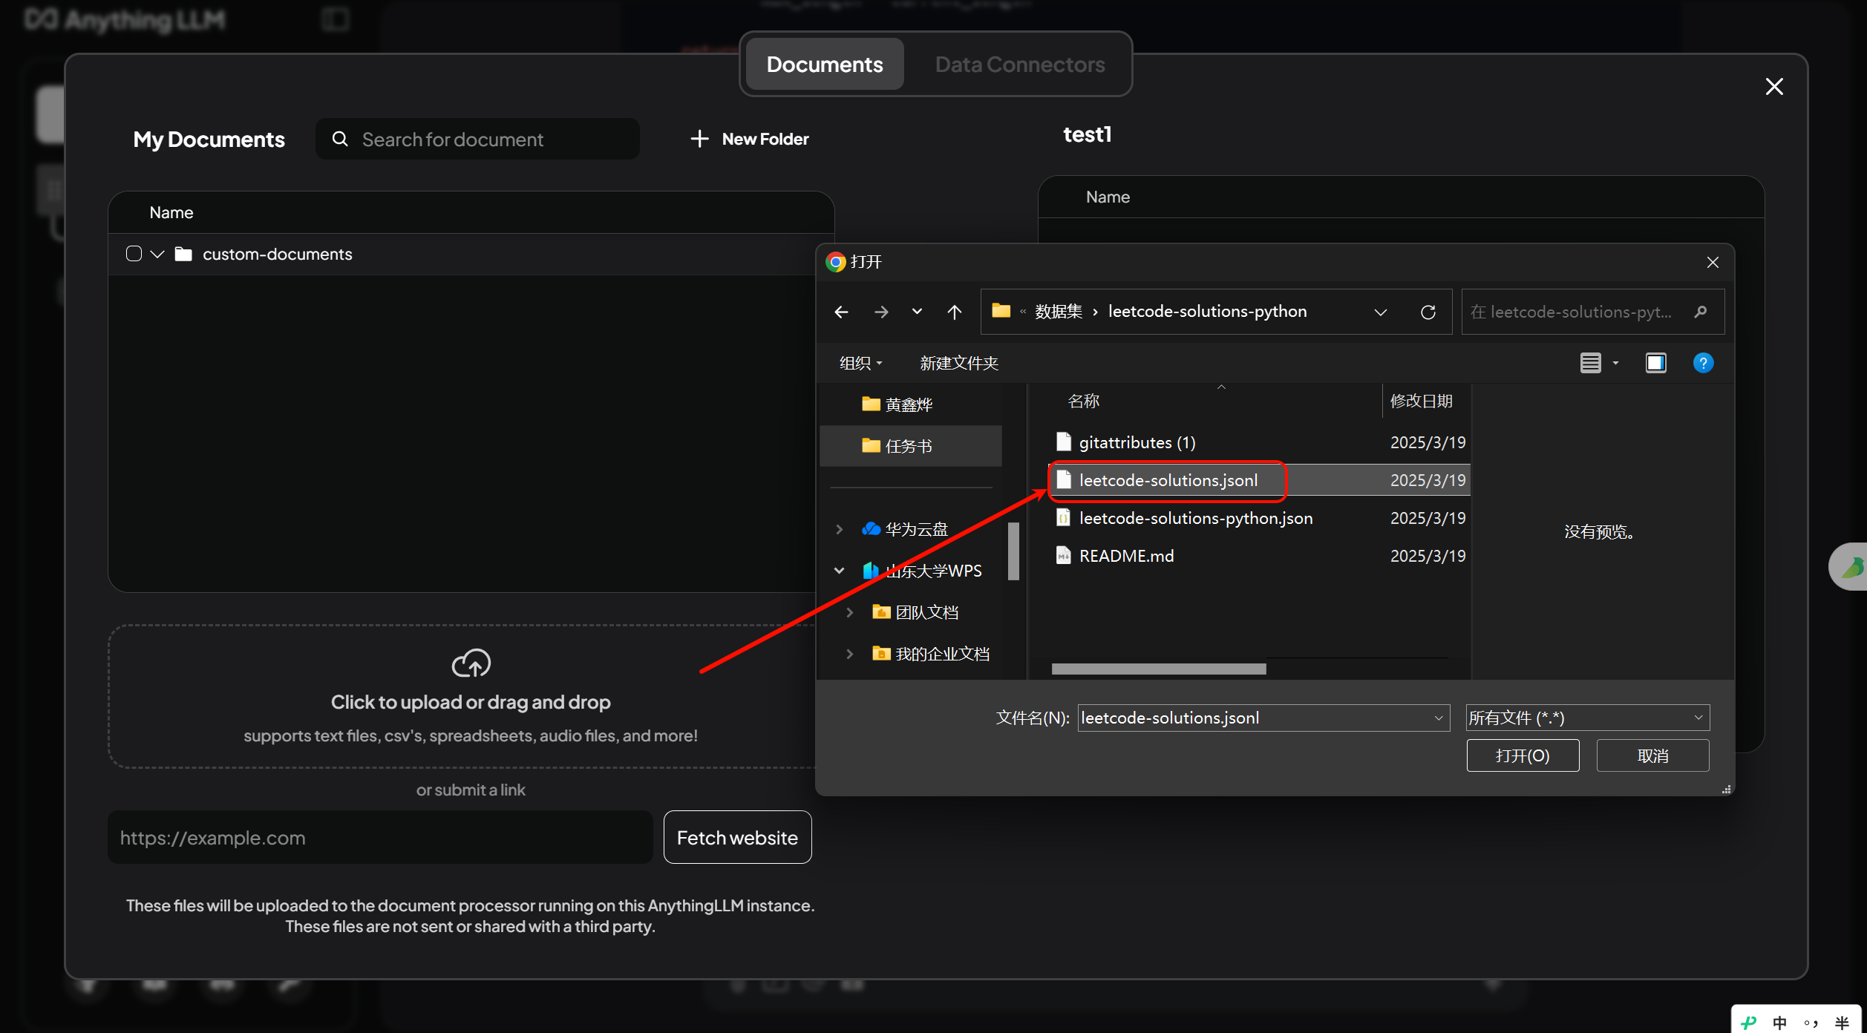Screen dimensions: 1867x1033
Task: Select the custom-documents folder name
Action: click(277, 254)
